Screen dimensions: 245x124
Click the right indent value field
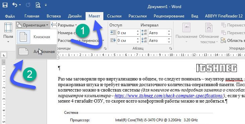[x=126, y=41]
